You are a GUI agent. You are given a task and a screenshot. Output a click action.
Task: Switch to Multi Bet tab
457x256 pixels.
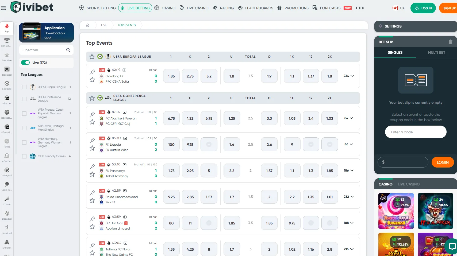(436, 52)
